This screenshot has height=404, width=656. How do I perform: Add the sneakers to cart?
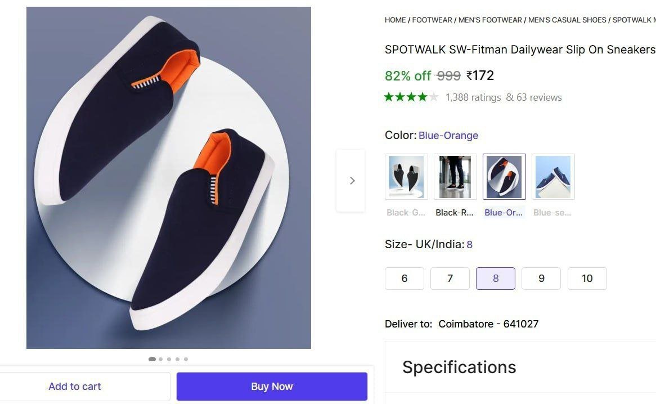click(74, 386)
